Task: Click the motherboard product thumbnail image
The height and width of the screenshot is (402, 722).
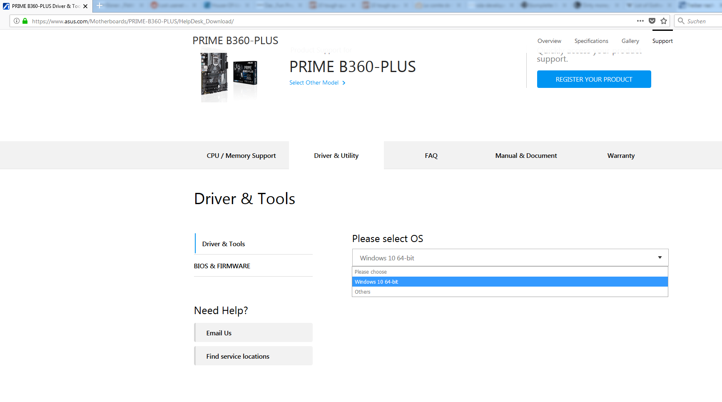Action: (229, 75)
